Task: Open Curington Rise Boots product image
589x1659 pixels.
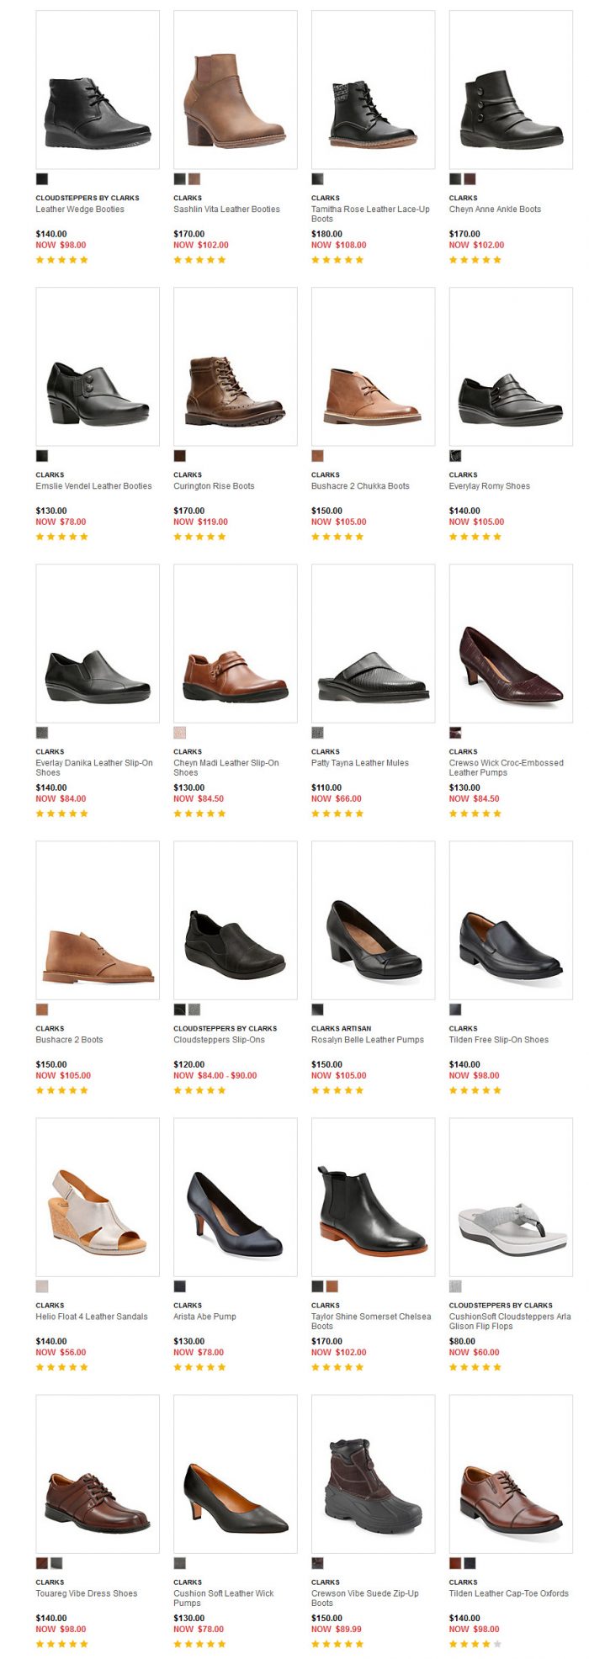Action: 236,367
